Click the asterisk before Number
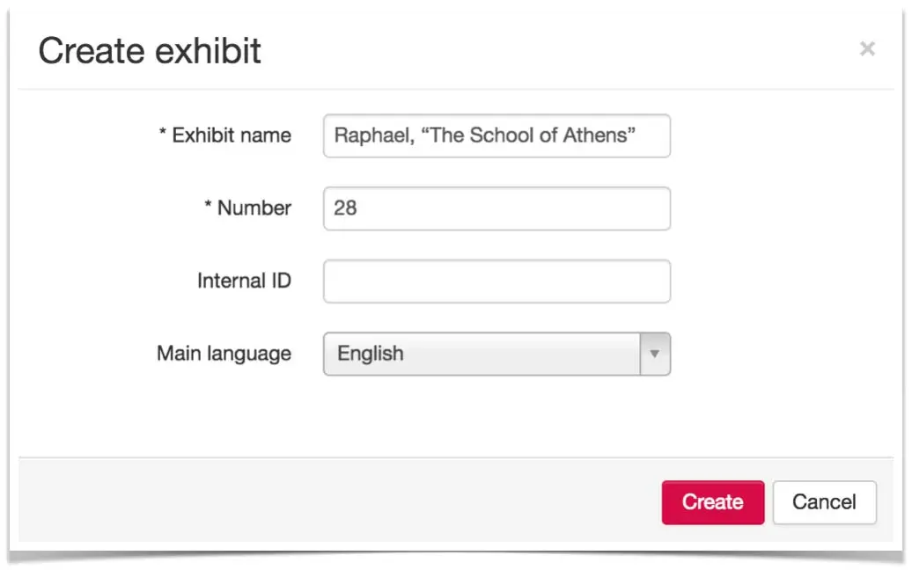Image resolution: width=912 pixels, height=570 pixels. (209, 208)
